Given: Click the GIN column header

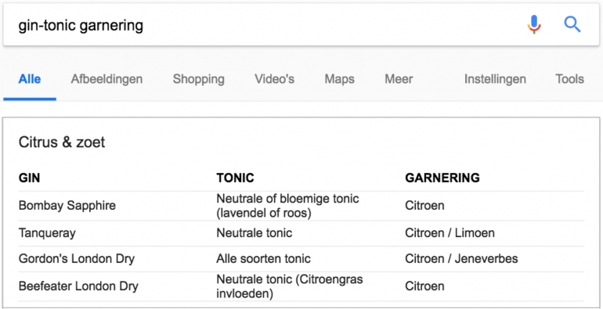Looking at the screenshot, I should (29, 178).
